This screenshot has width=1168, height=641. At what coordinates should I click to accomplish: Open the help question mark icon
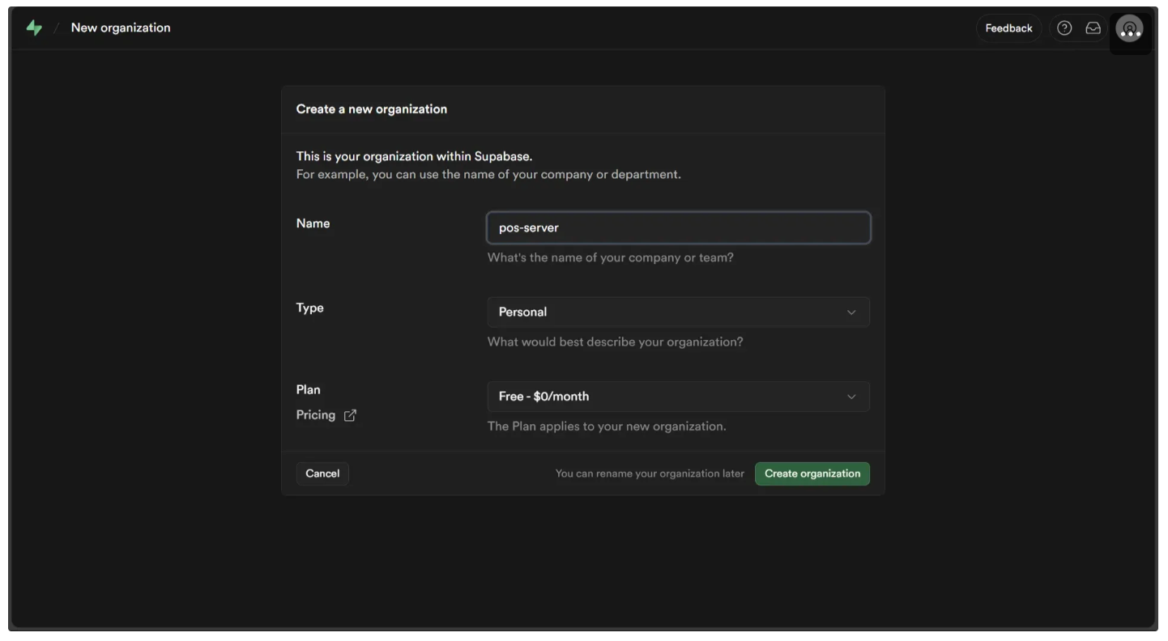[1064, 28]
